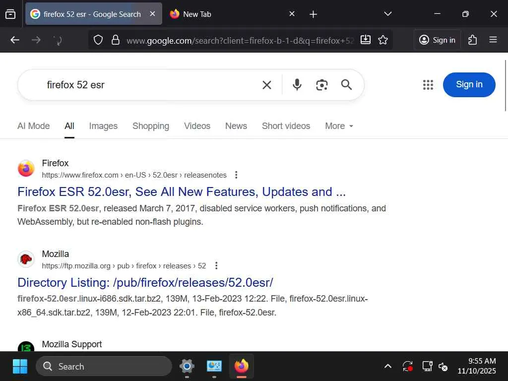508x381 pixels.
Task: Show Short videos results
Action: point(286,126)
